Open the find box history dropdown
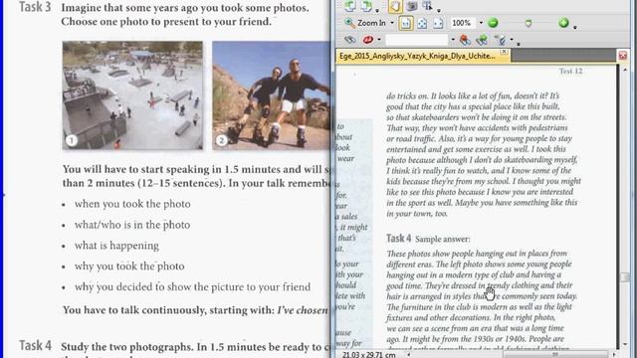Image resolution: width=637 pixels, height=358 pixels. [453, 40]
